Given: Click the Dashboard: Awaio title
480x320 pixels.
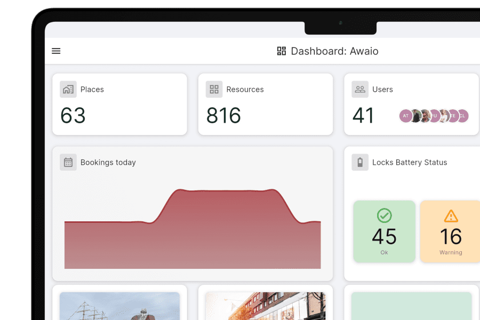Looking at the screenshot, I should (x=333, y=51).
